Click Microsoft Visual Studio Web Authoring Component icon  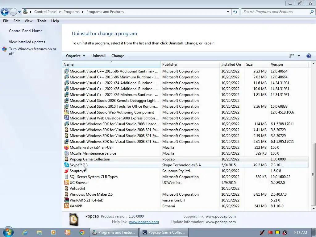tap(66, 112)
